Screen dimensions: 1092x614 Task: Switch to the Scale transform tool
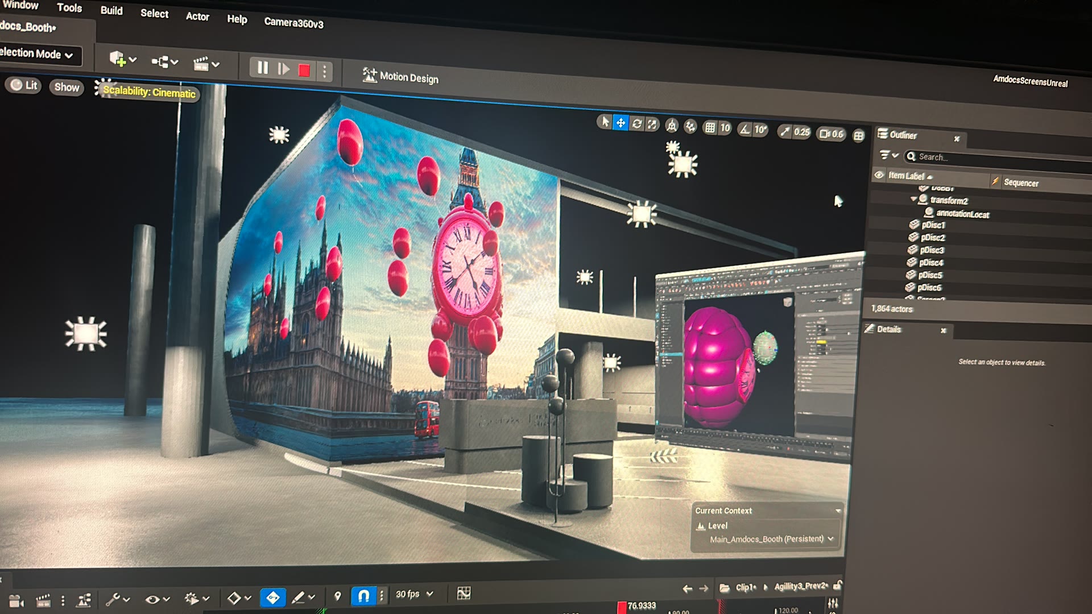652,124
